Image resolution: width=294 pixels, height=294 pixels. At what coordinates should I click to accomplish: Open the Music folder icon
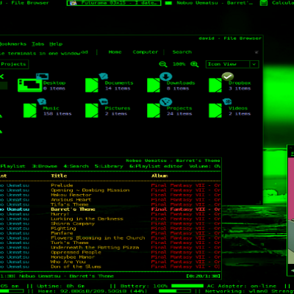coord(30,110)
